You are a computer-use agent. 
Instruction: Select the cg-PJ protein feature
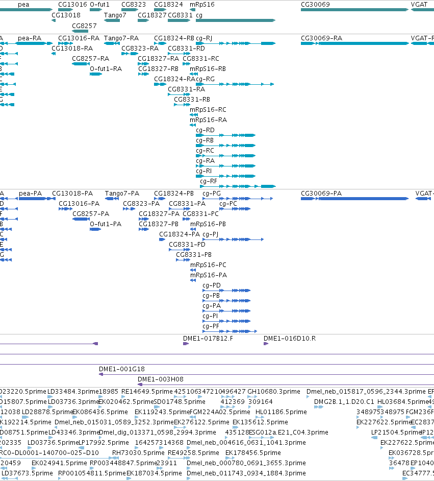click(233, 239)
